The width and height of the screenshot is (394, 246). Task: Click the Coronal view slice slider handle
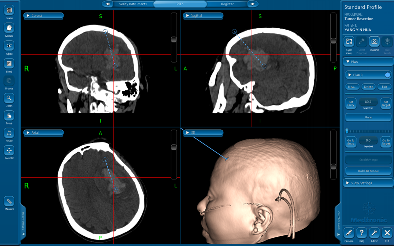coord(174,39)
